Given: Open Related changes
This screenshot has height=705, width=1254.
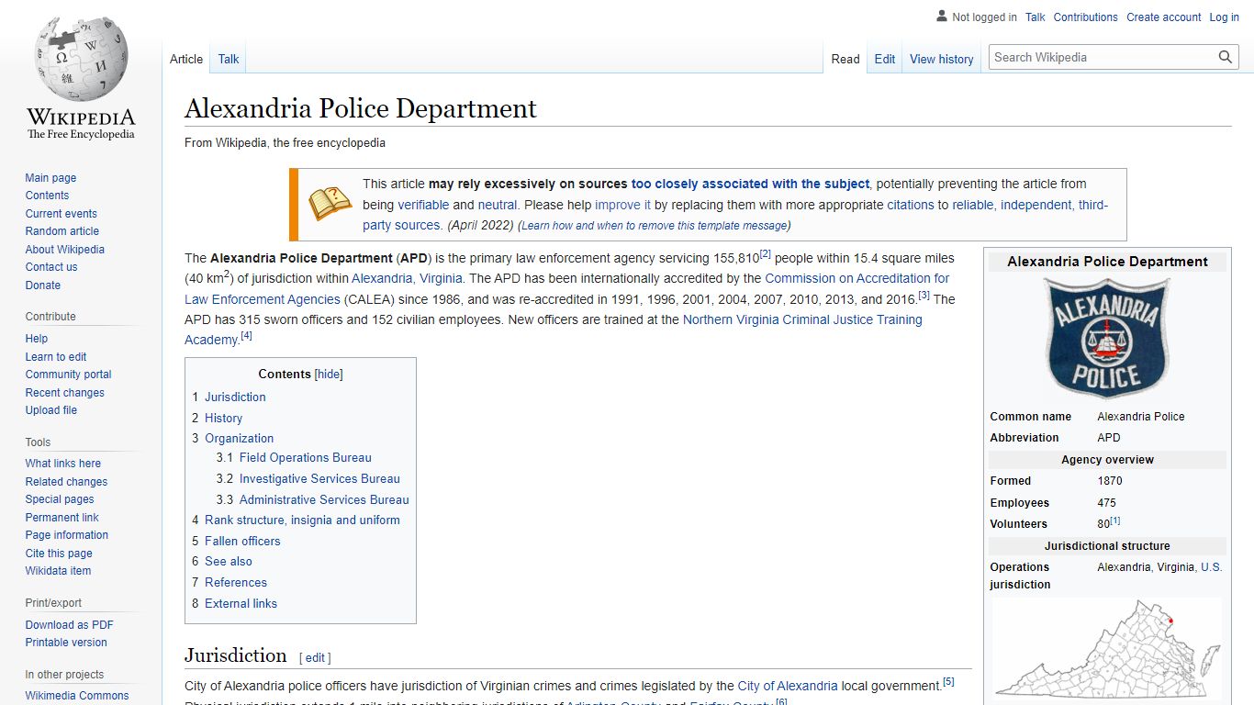Looking at the screenshot, I should 66,482.
